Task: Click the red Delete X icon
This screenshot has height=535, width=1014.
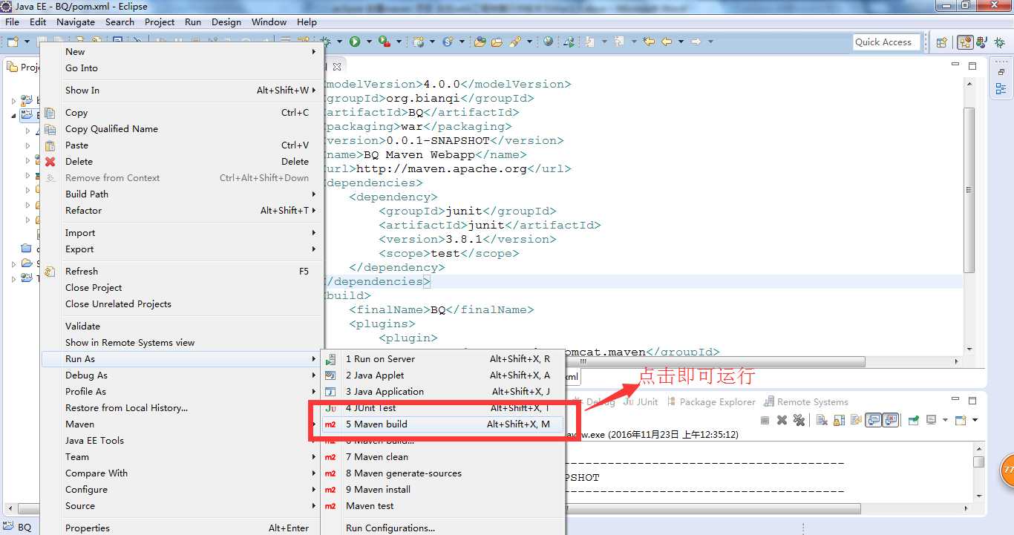Action: coord(50,162)
